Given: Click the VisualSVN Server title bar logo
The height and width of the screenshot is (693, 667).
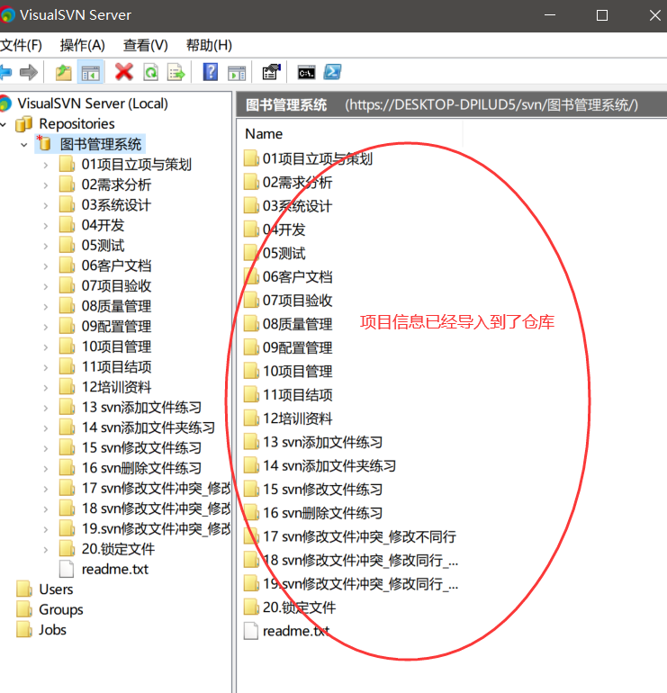Looking at the screenshot, I should [7, 14].
